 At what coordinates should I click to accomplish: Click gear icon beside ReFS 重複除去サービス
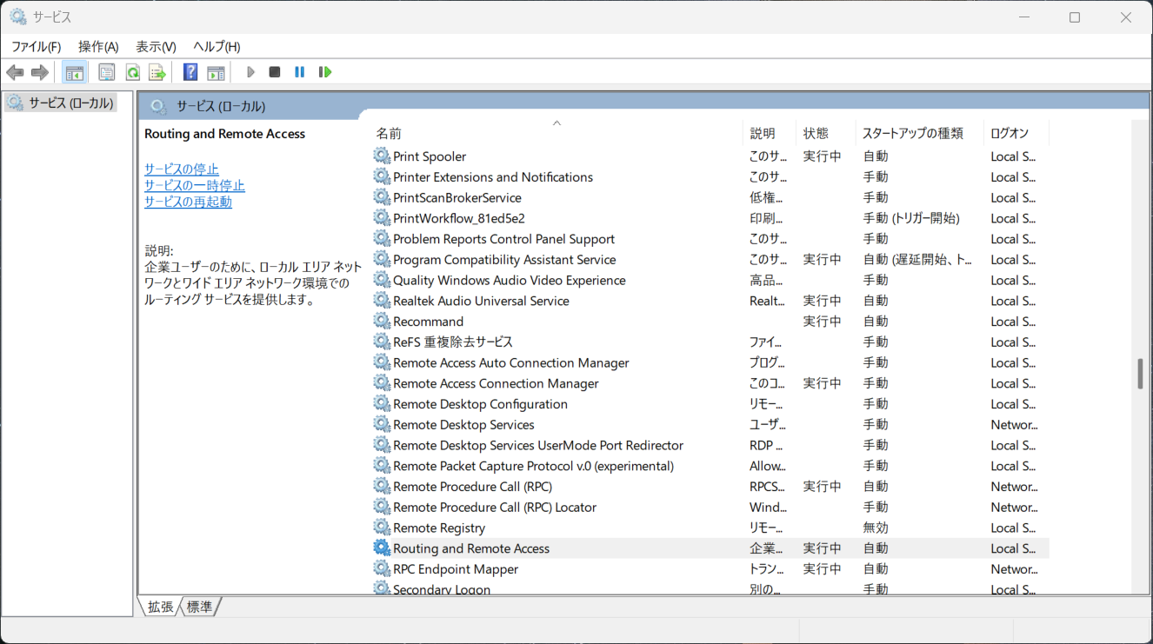(382, 342)
